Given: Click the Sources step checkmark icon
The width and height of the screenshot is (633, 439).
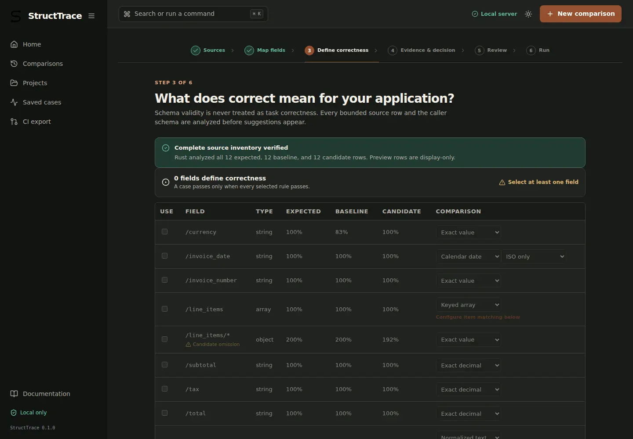Looking at the screenshot, I should tap(196, 50).
